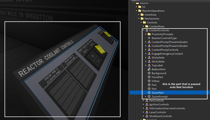Viewport: 210px width, 120px height.
Task: Click the CoolantPump1PowerIndicator model icon
Action: pyautogui.click(x=149, y=42)
